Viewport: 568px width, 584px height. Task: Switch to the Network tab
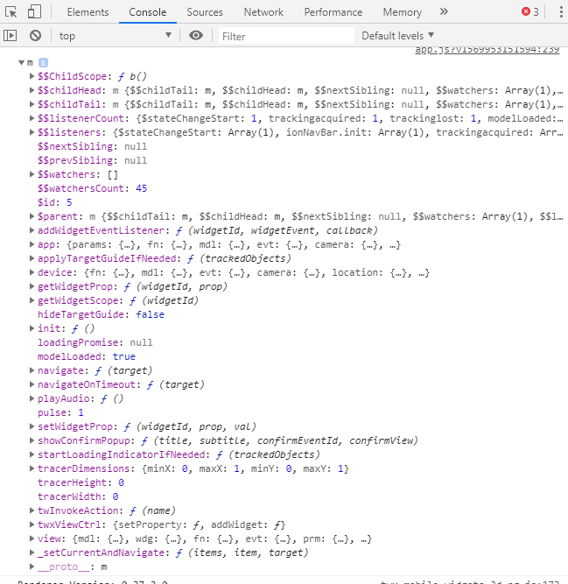point(263,12)
